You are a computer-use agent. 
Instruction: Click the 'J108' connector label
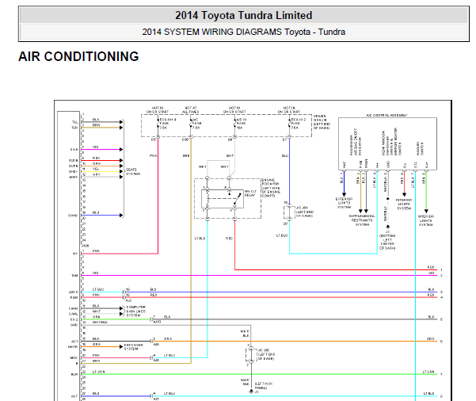86,246
